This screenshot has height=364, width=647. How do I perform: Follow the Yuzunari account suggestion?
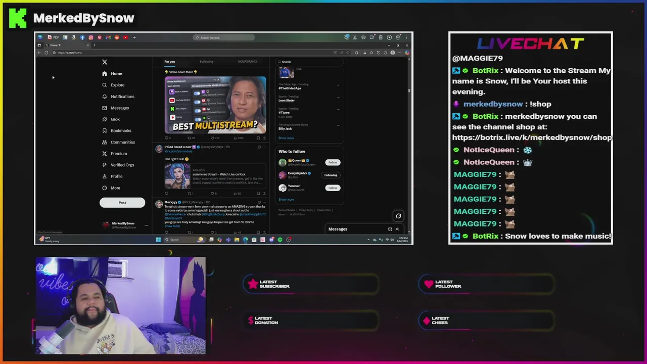(x=333, y=188)
